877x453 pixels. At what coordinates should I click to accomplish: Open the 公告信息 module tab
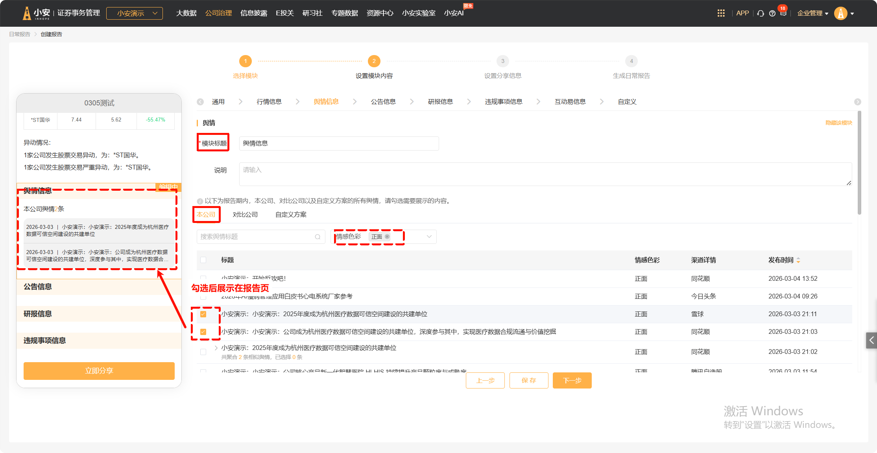coord(383,102)
